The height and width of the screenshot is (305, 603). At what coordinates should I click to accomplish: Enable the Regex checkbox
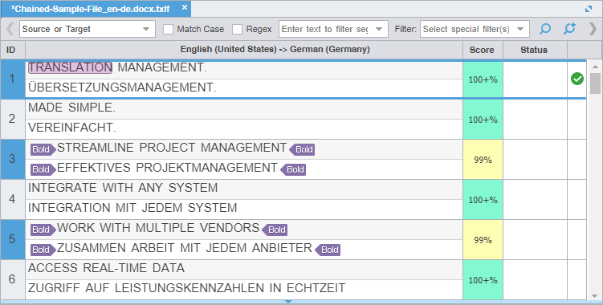pyautogui.click(x=238, y=29)
